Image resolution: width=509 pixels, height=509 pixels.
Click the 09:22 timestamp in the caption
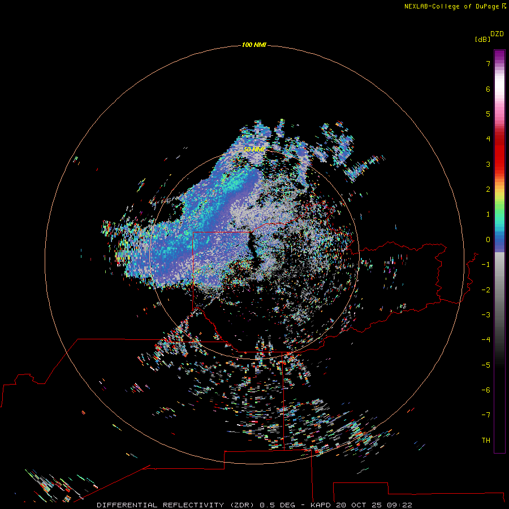click(x=399, y=505)
